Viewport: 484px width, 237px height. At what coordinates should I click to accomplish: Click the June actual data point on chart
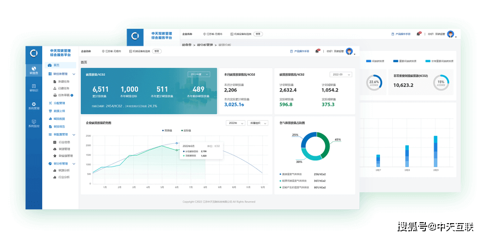point(177,150)
